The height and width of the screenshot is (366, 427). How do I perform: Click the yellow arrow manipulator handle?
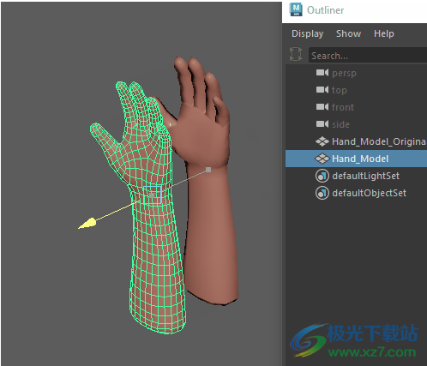pos(87,224)
